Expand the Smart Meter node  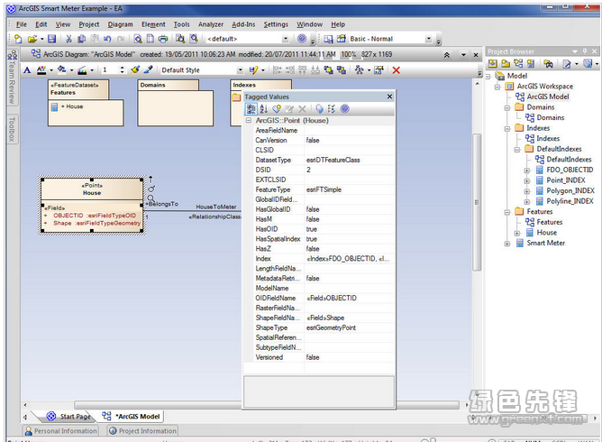coord(507,244)
